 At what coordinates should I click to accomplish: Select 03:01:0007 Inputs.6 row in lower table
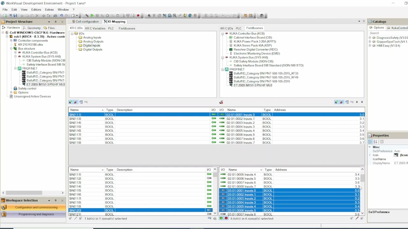pos(290,214)
